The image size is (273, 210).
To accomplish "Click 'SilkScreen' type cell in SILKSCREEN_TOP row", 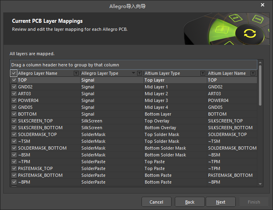I will pos(112,121).
